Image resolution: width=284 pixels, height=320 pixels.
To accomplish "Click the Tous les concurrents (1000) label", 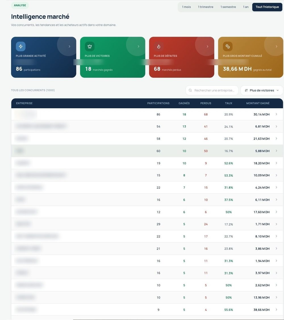I will click(33, 90).
